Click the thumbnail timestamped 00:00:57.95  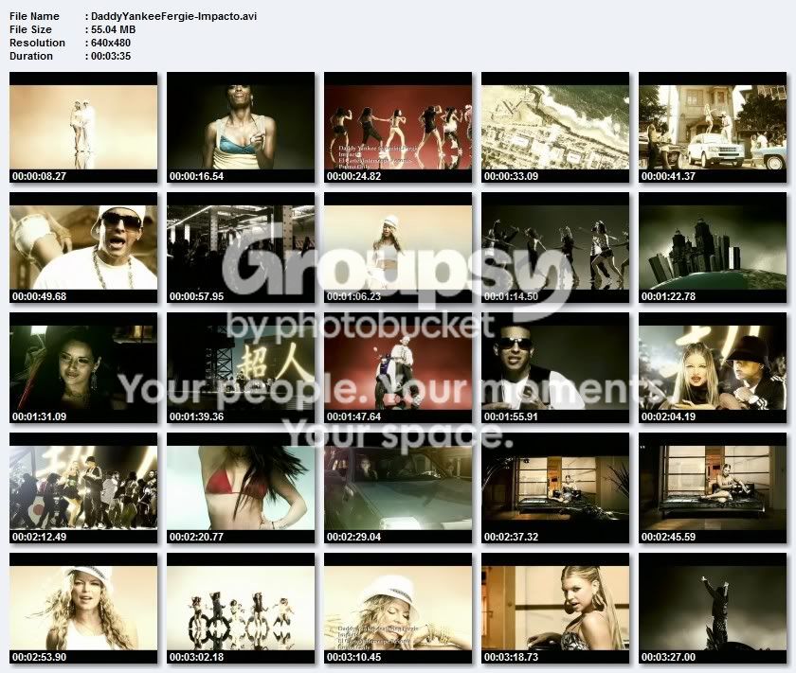[241, 247]
